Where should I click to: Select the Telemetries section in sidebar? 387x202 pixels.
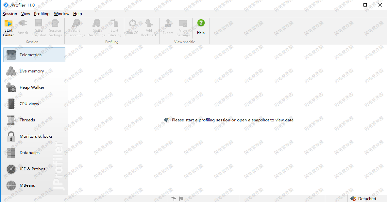point(34,55)
